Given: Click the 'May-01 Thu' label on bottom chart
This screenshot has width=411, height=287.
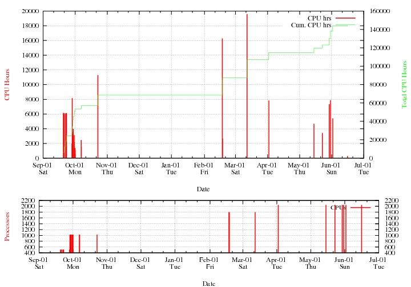Looking at the screenshot, I should click(x=311, y=263).
